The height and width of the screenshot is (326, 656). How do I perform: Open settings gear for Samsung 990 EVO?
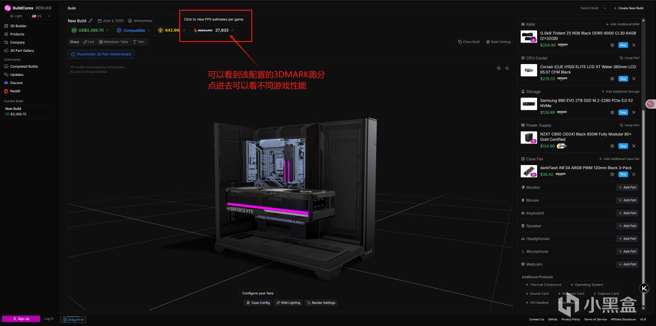tap(612, 112)
